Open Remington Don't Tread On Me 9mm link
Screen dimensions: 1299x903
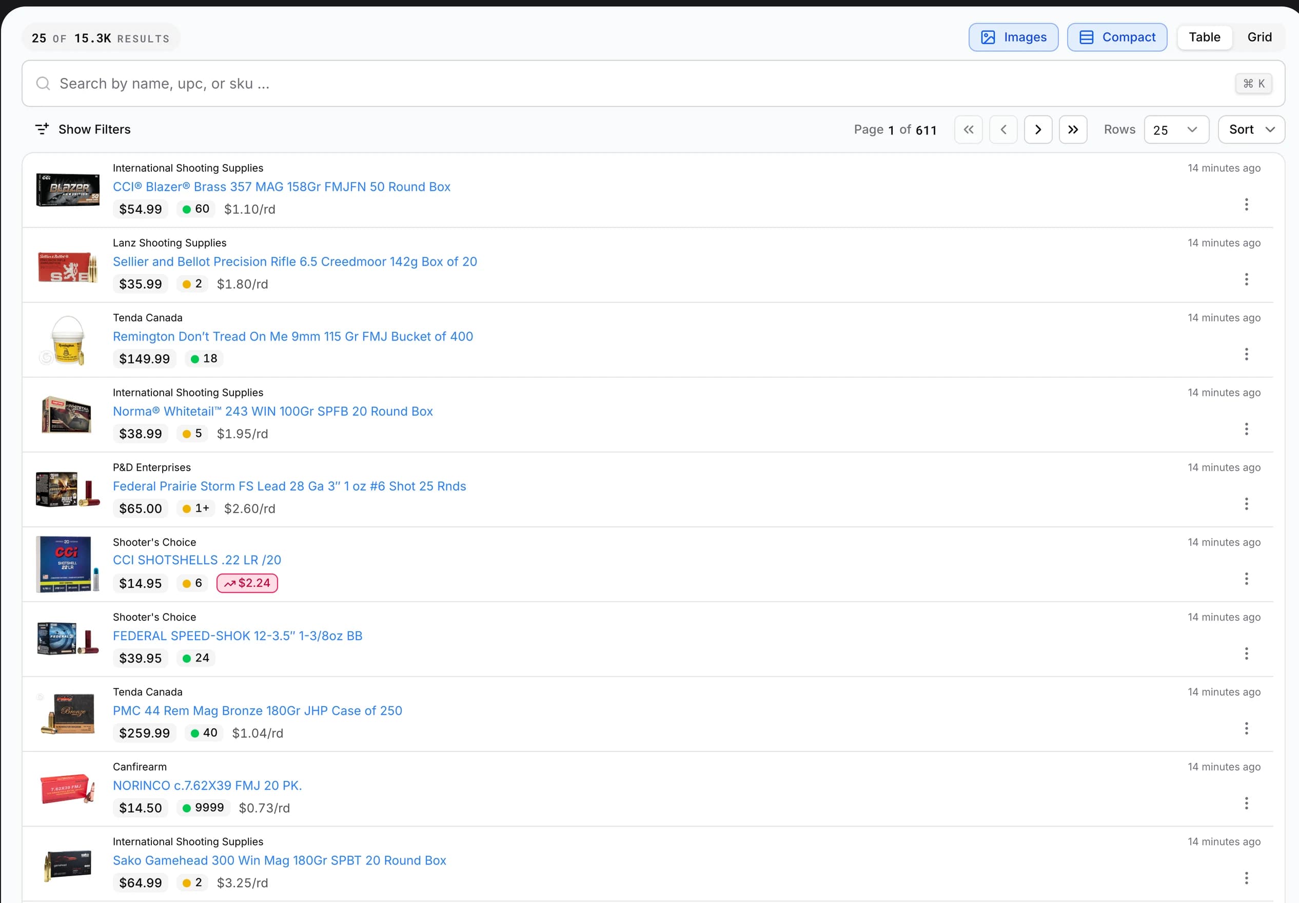[x=292, y=336]
